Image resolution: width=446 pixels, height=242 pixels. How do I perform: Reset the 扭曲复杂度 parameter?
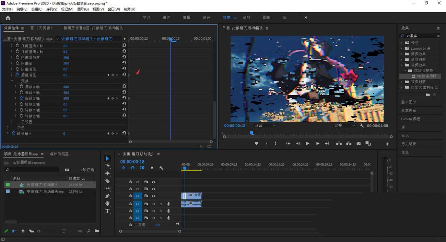click(124, 57)
